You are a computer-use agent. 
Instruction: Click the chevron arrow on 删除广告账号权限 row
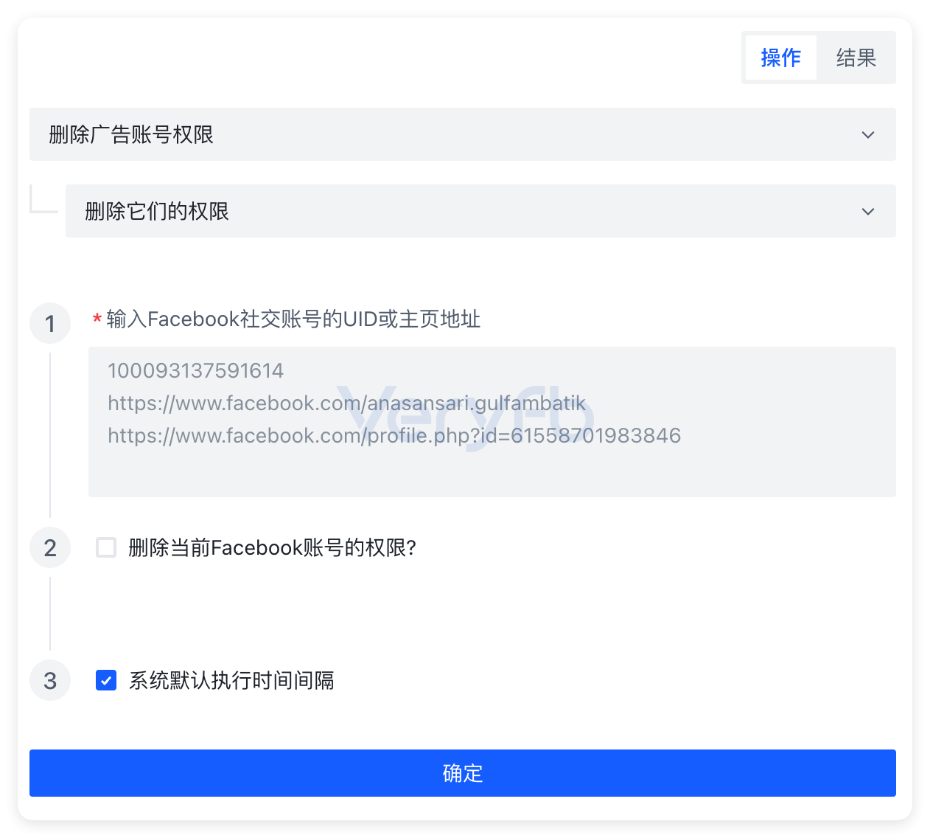tap(868, 135)
